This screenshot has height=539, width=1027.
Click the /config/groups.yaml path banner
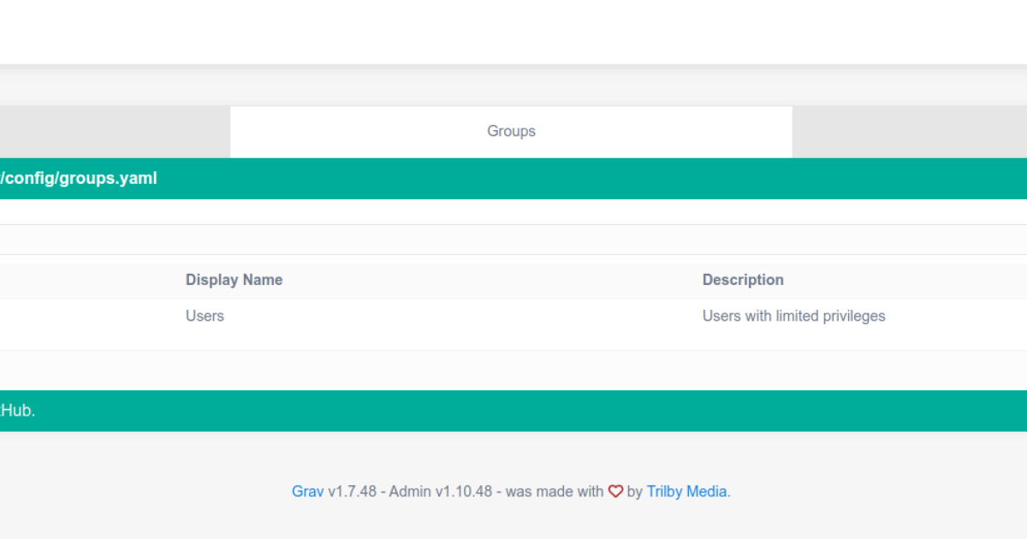[79, 179]
